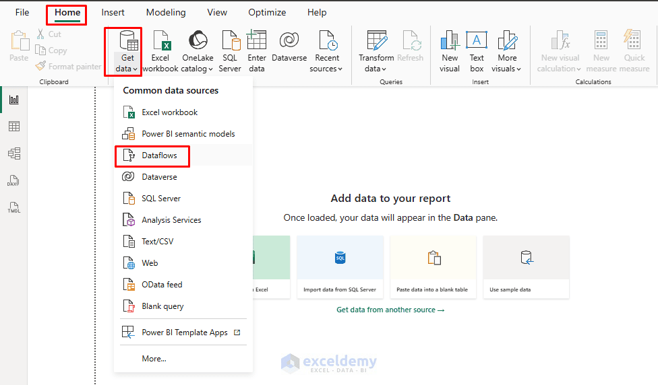Click Paste data into a blank table card
The image size is (658, 385).
click(433, 267)
